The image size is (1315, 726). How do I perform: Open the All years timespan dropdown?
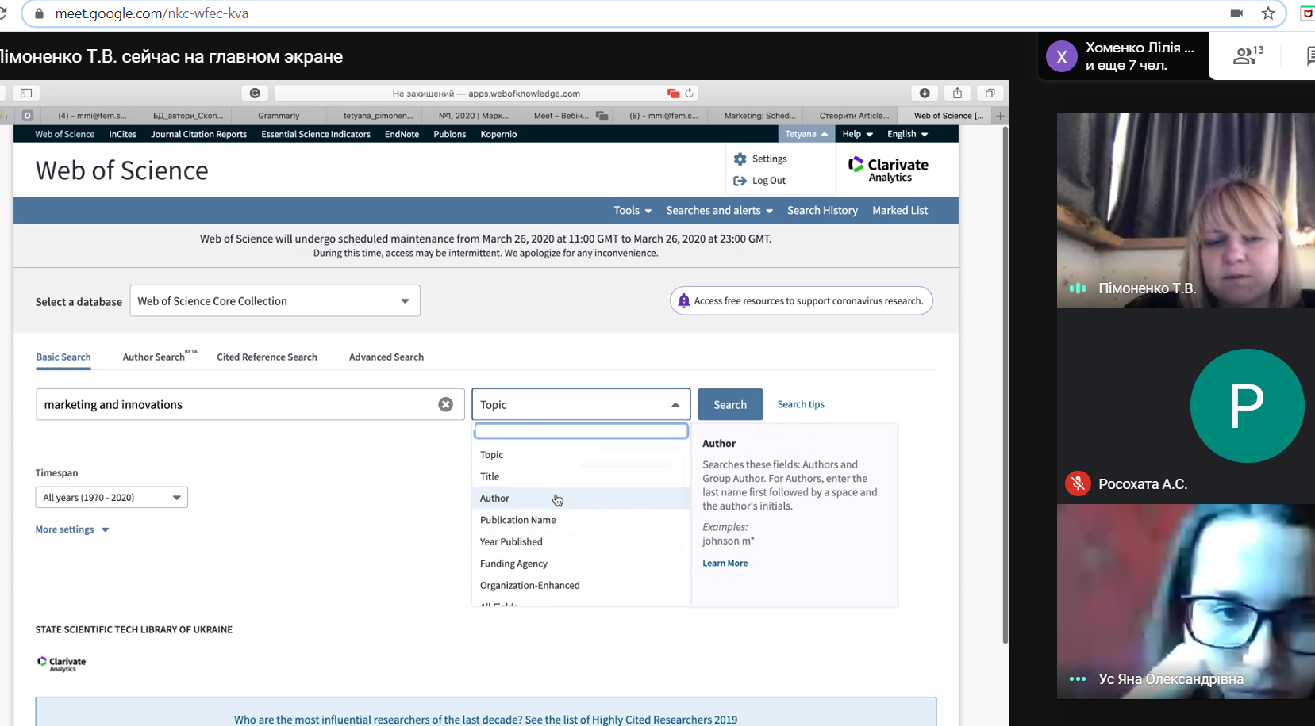111,498
